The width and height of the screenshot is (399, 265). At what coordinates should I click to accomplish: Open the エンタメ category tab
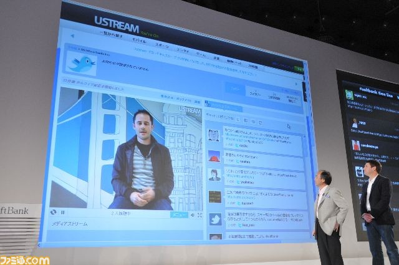coord(183,51)
